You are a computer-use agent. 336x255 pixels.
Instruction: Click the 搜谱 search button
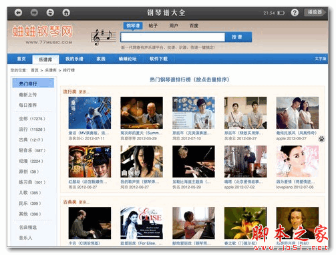(238, 37)
